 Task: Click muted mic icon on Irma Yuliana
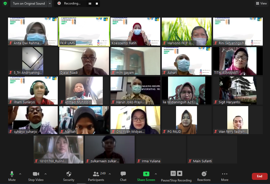139,161
